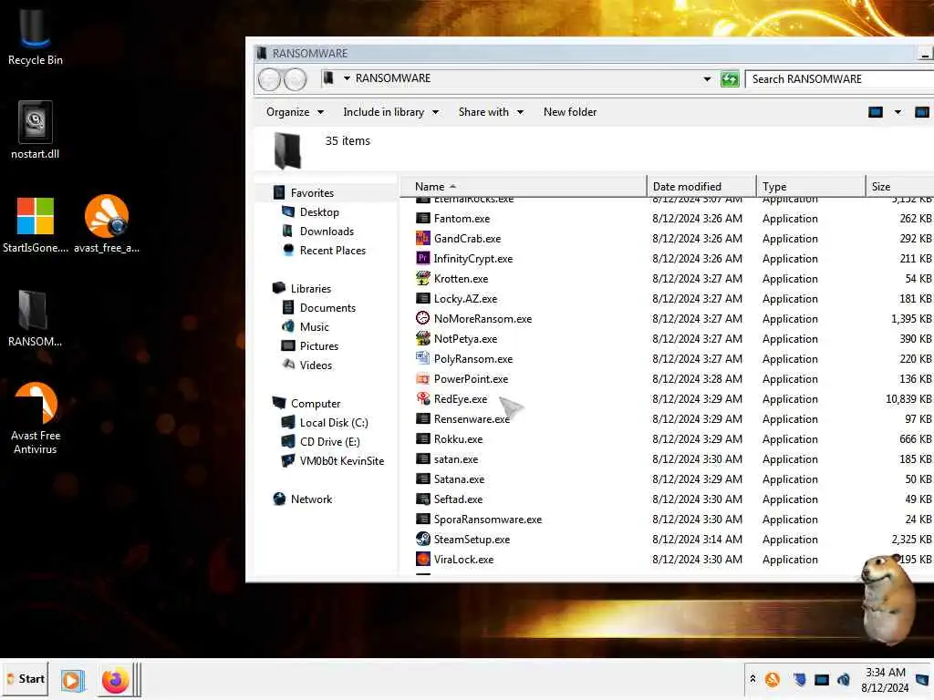Click the Search RANSOMWARE field
Screen dimensions: 934x700
[x=839, y=79]
